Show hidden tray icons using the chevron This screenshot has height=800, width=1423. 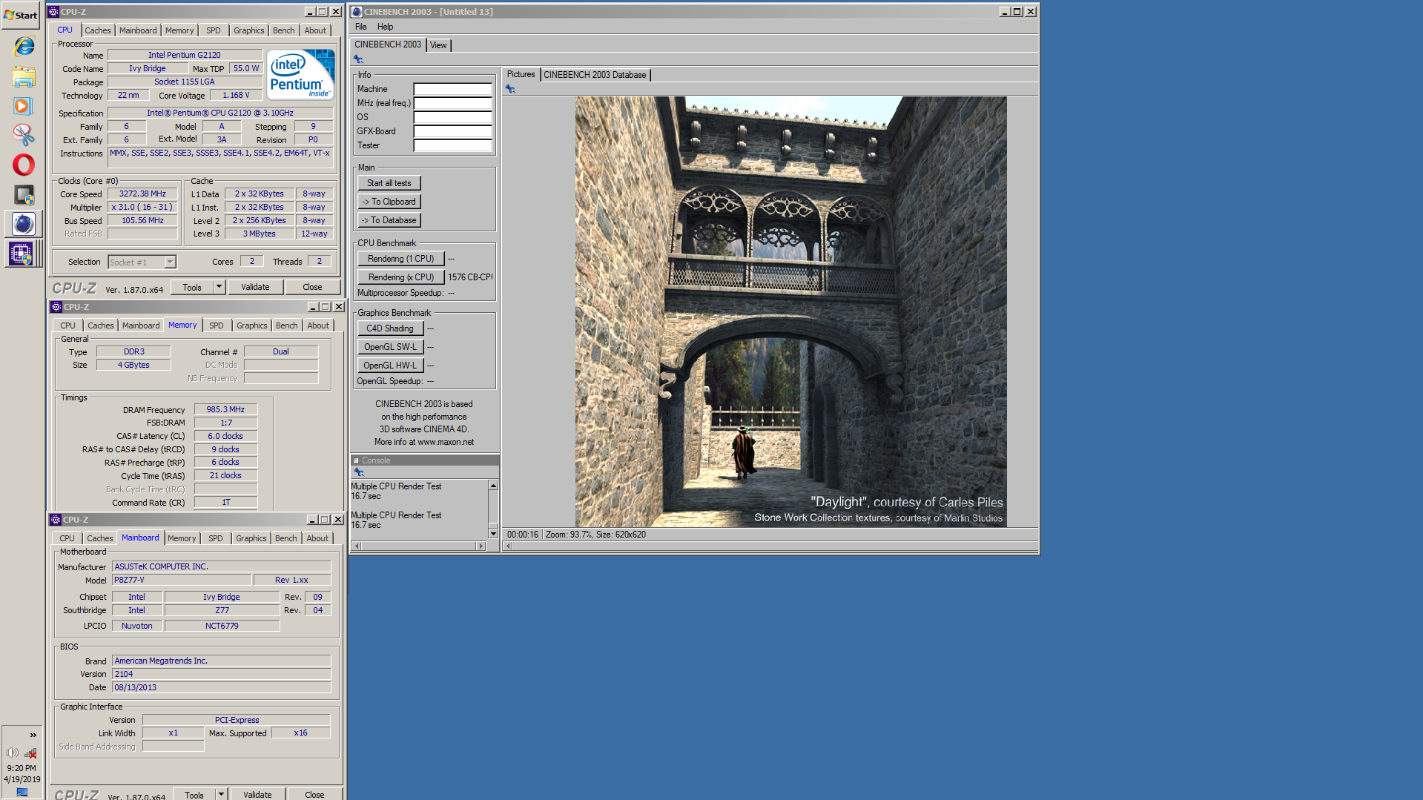33,735
